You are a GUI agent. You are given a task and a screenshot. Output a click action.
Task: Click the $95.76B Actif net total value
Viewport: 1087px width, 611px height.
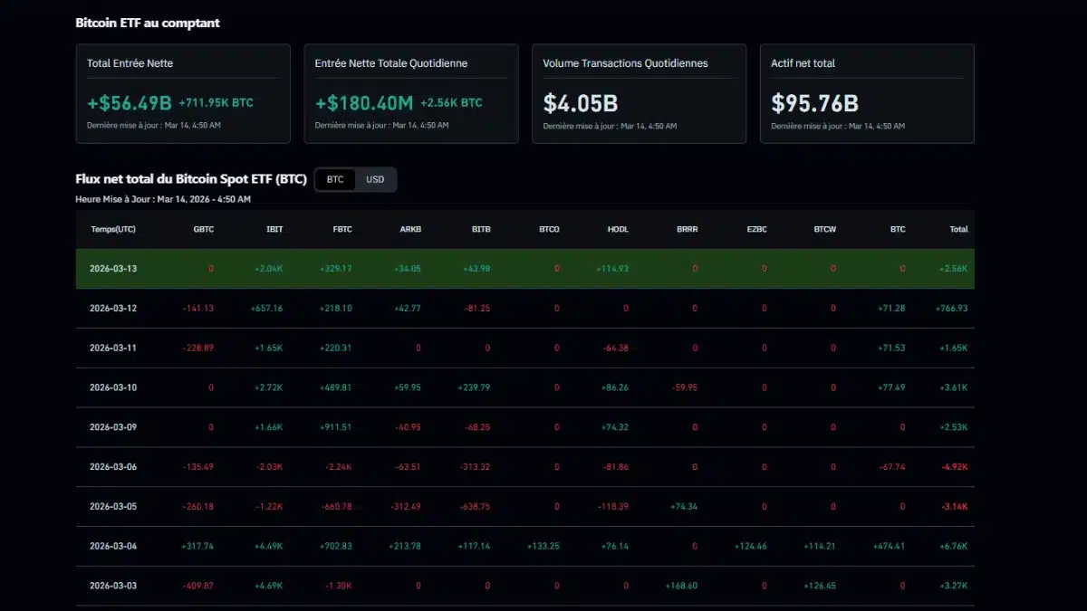[x=813, y=103]
